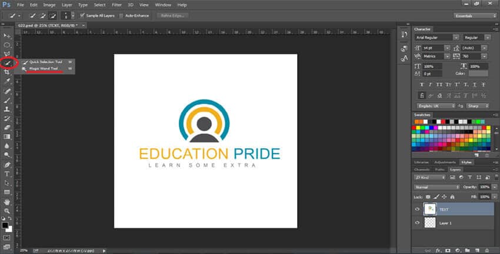Open the (Auto) leading dropdown
The width and height of the screenshot is (500, 254).
click(x=484, y=48)
